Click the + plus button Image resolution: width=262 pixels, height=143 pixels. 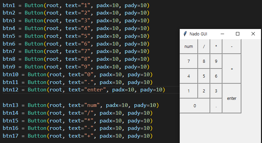pos(232,69)
